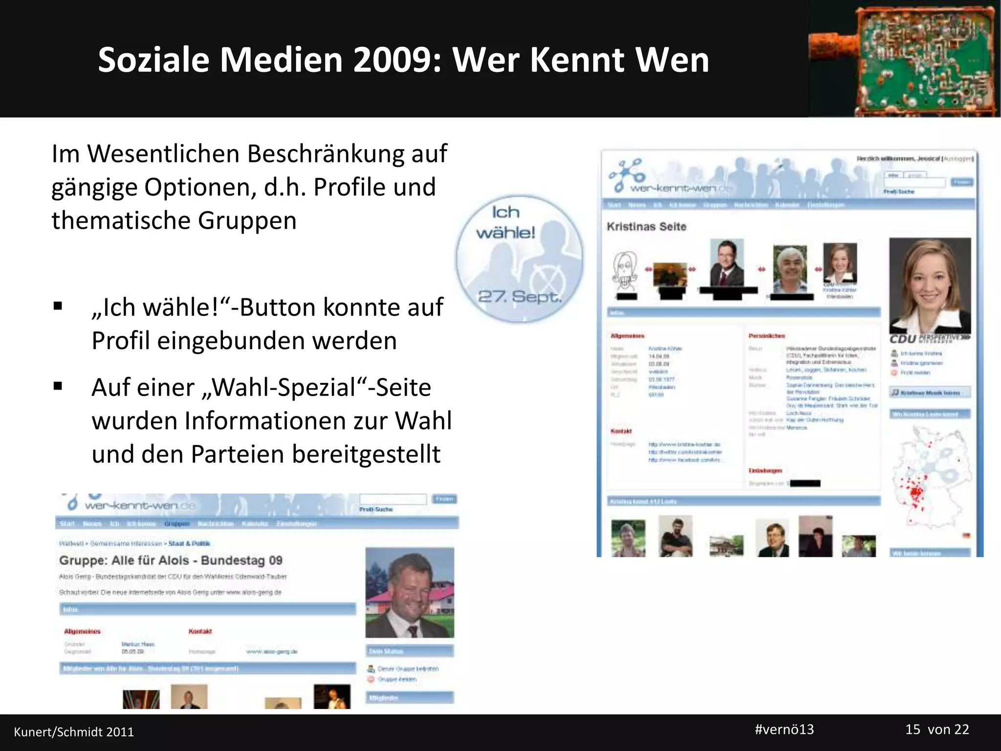Image resolution: width=1001 pixels, height=751 pixels.
Task: Click the circuit board image in the slide header
Action: pyautogui.click(x=904, y=59)
